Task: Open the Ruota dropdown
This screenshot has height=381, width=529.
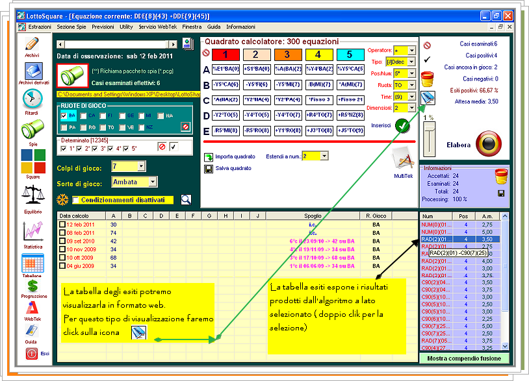Action: tap(411, 85)
